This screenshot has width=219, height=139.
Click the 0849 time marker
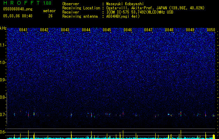coord(190,30)
